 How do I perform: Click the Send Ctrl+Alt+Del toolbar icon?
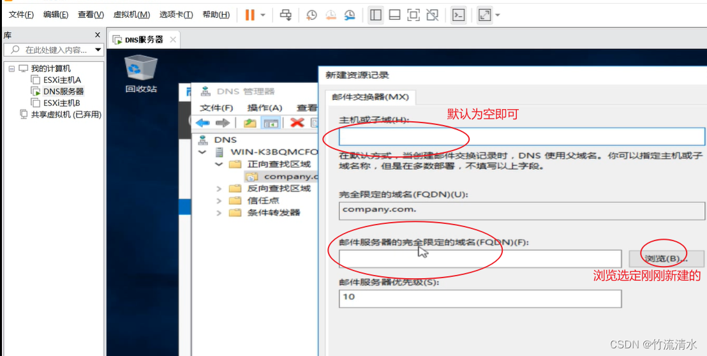pos(285,15)
